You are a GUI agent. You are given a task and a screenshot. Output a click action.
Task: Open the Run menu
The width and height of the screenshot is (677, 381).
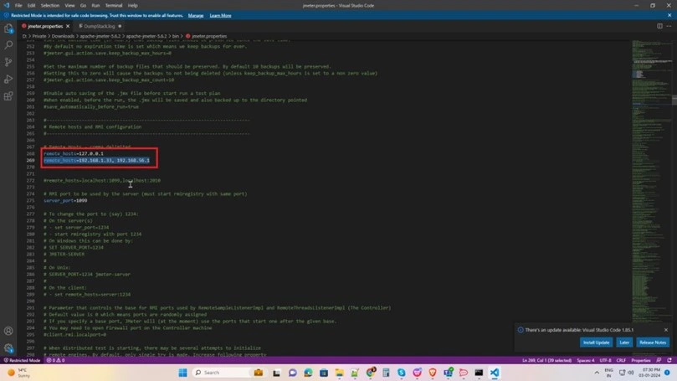point(95,6)
